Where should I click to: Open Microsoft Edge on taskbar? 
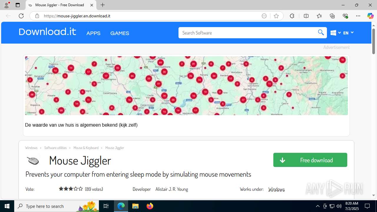click(x=121, y=206)
